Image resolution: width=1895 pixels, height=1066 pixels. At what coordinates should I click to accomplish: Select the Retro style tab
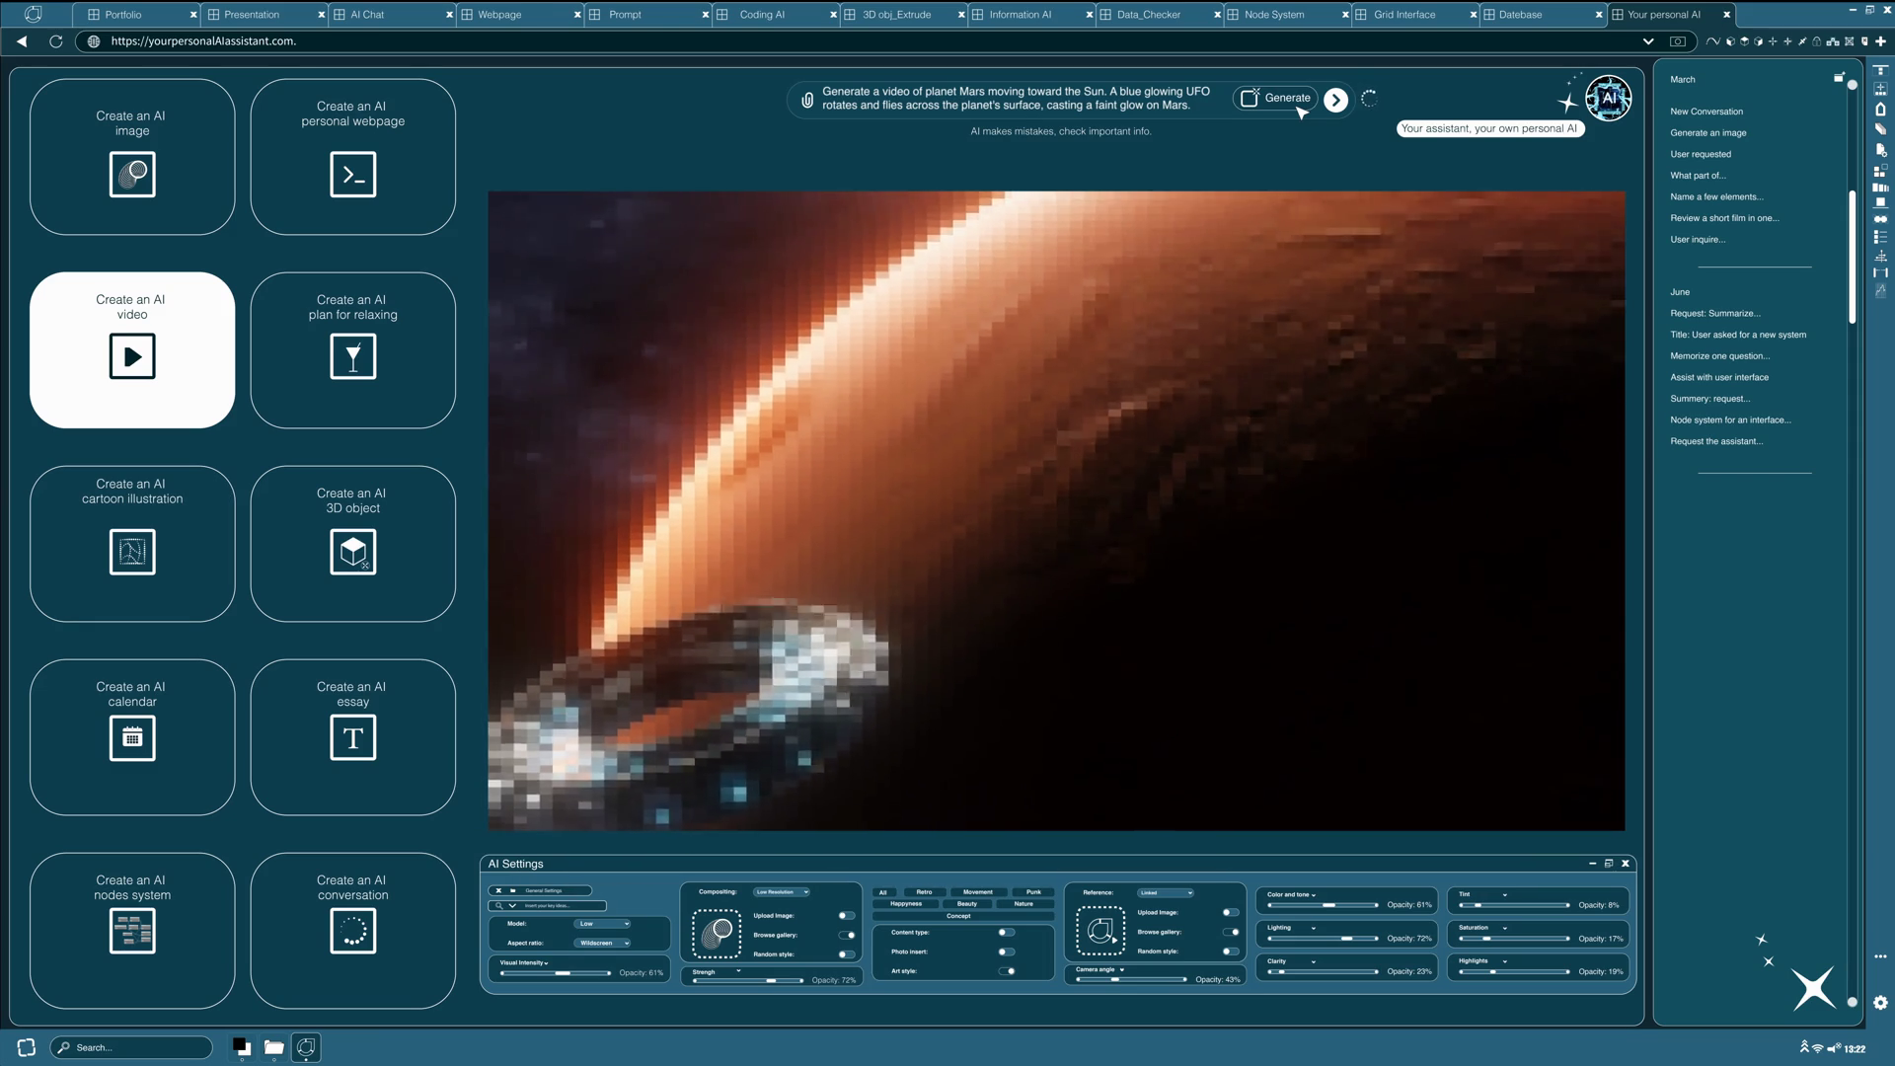pyautogui.click(x=924, y=892)
